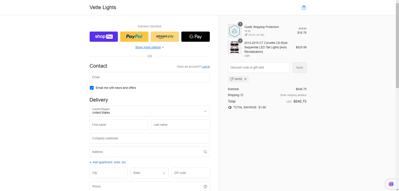This screenshot has height=191, width=399.
Task: Check out with Google Pay
Action: point(196,37)
